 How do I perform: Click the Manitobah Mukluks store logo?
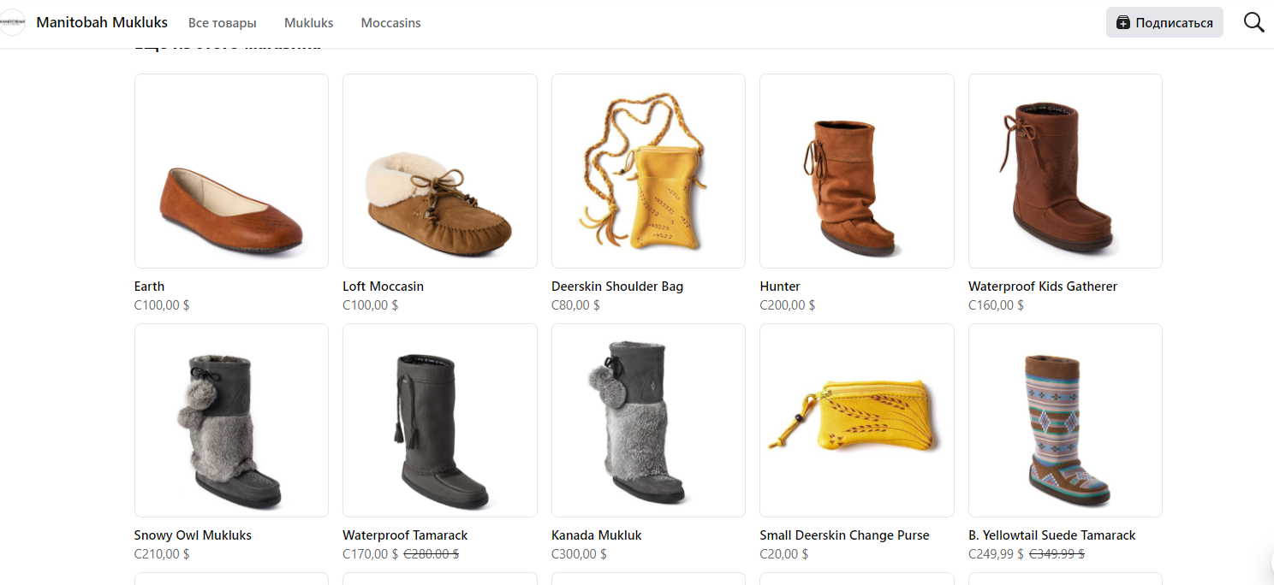[x=13, y=23]
